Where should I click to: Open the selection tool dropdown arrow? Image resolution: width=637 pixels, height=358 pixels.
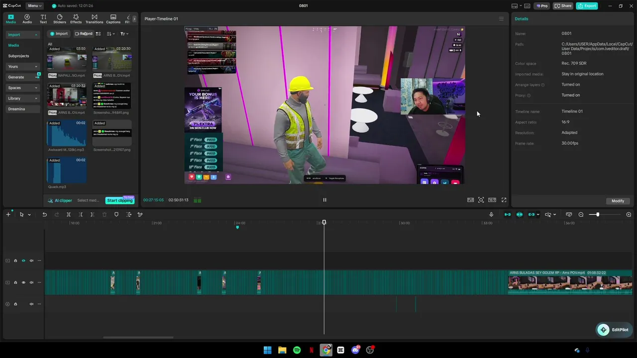(29, 215)
